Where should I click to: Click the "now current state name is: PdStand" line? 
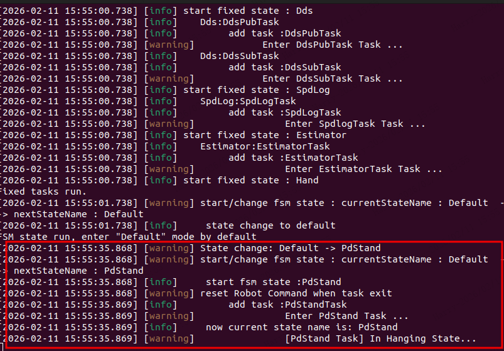(x=301, y=327)
